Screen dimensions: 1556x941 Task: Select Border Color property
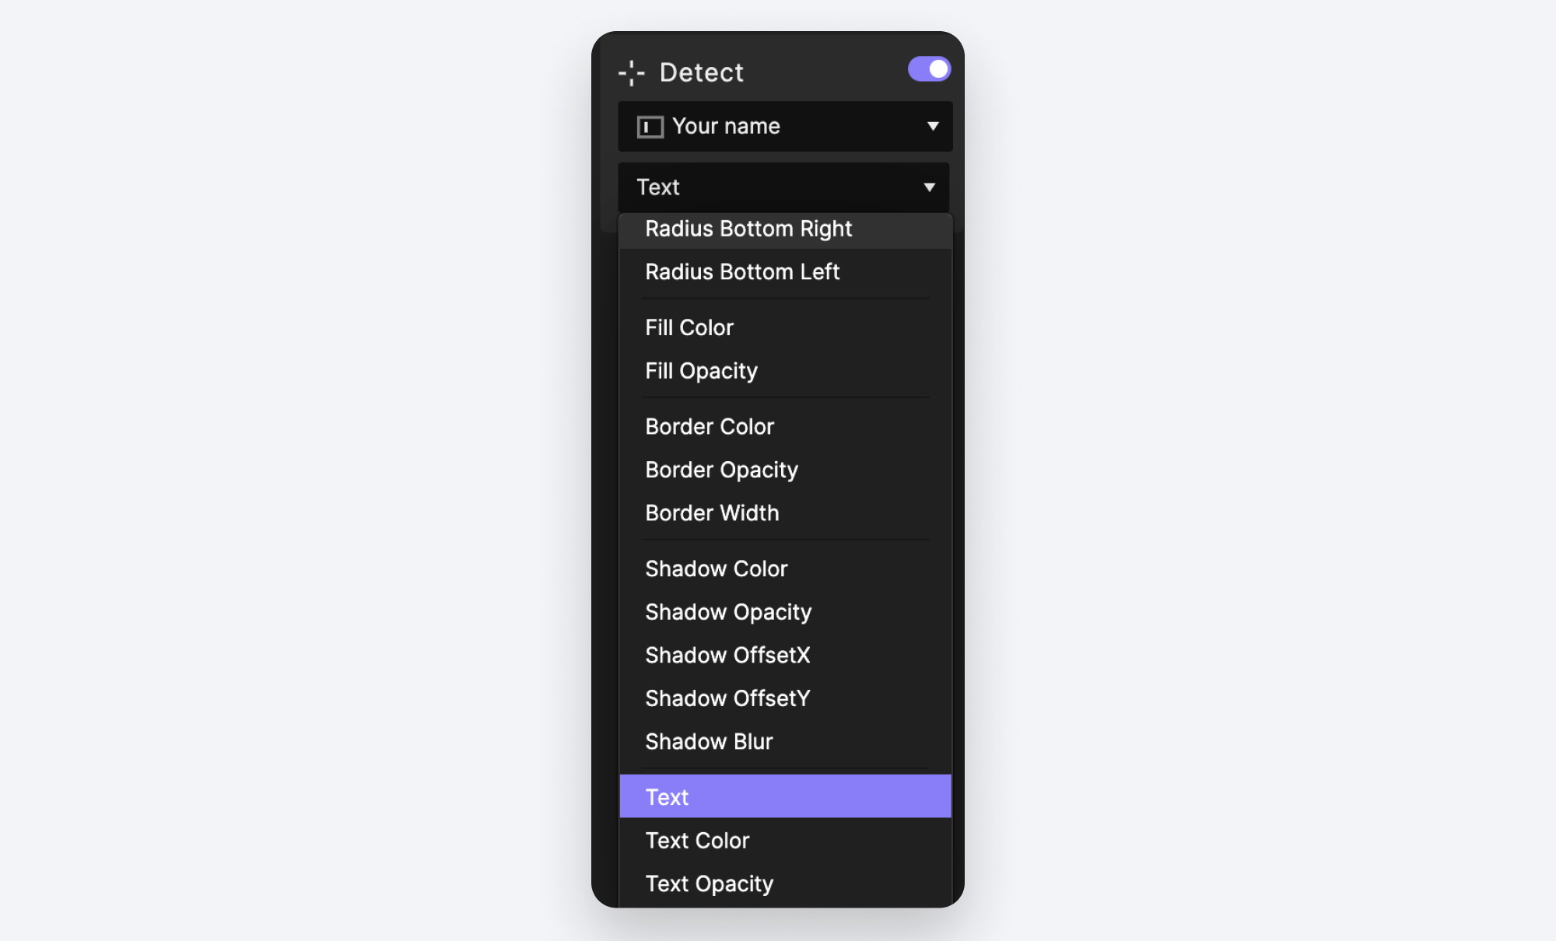[x=709, y=427]
